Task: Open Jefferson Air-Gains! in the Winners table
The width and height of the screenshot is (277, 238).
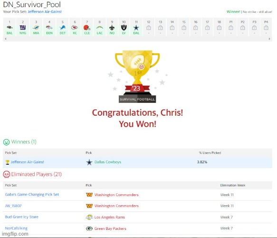Action: click(x=27, y=162)
